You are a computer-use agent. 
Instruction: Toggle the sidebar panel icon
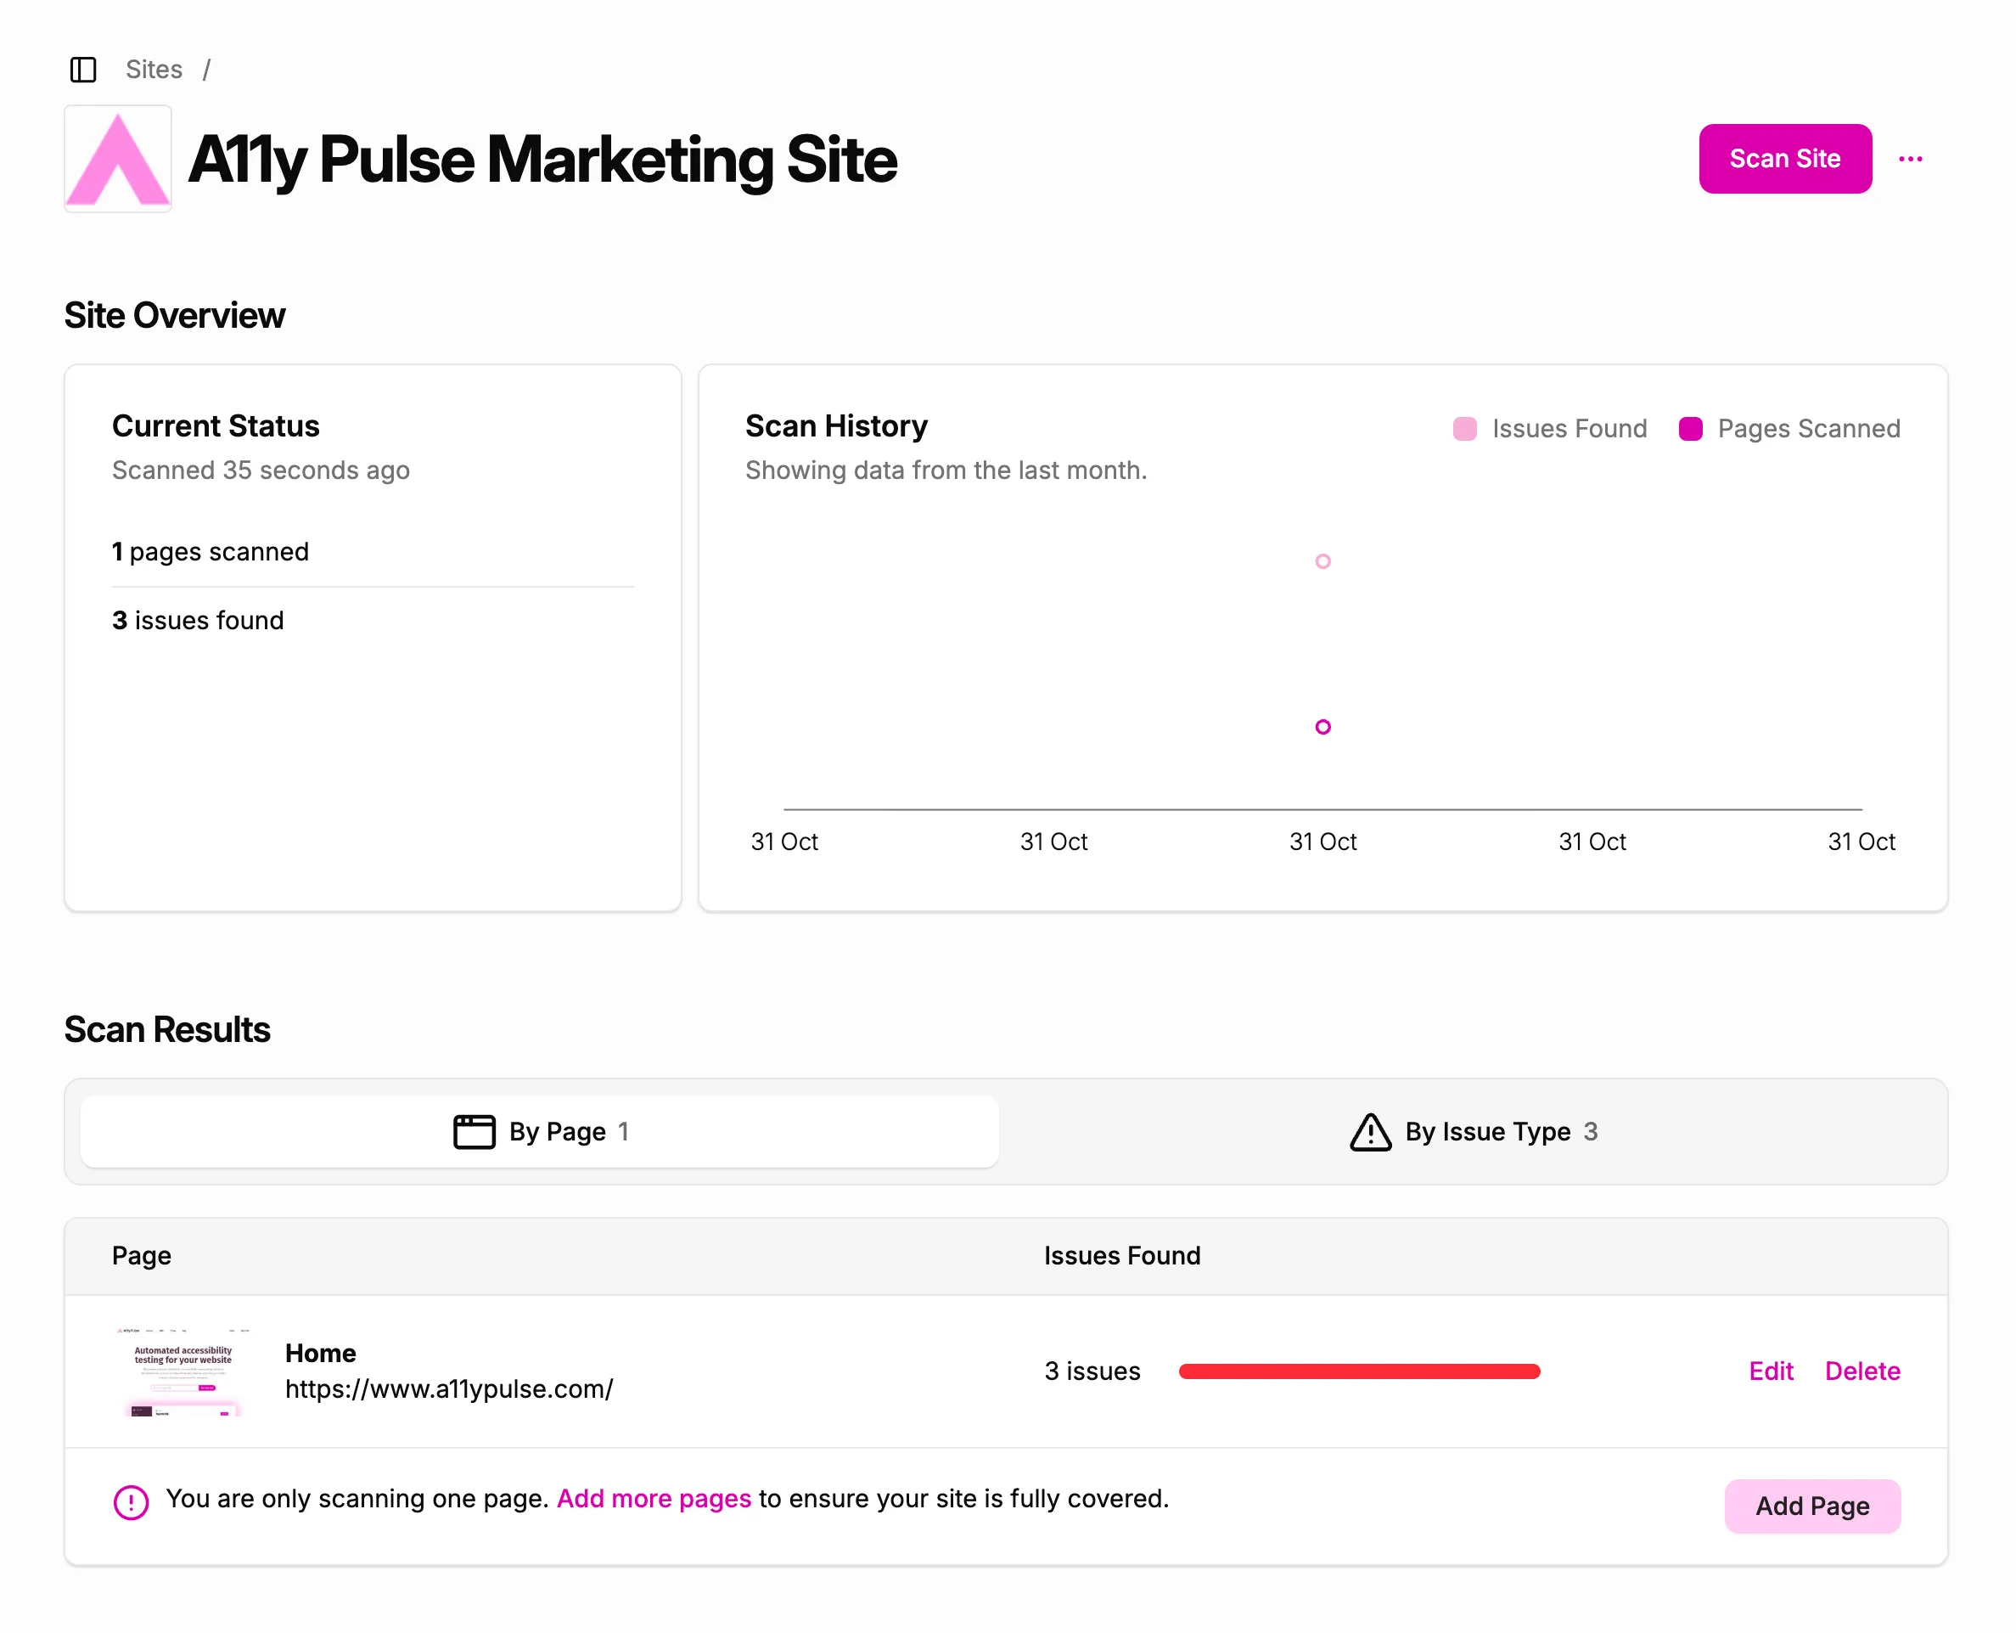pyautogui.click(x=84, y=69)
